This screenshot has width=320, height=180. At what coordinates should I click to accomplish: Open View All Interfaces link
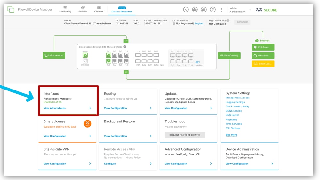[x=54, y=108]
